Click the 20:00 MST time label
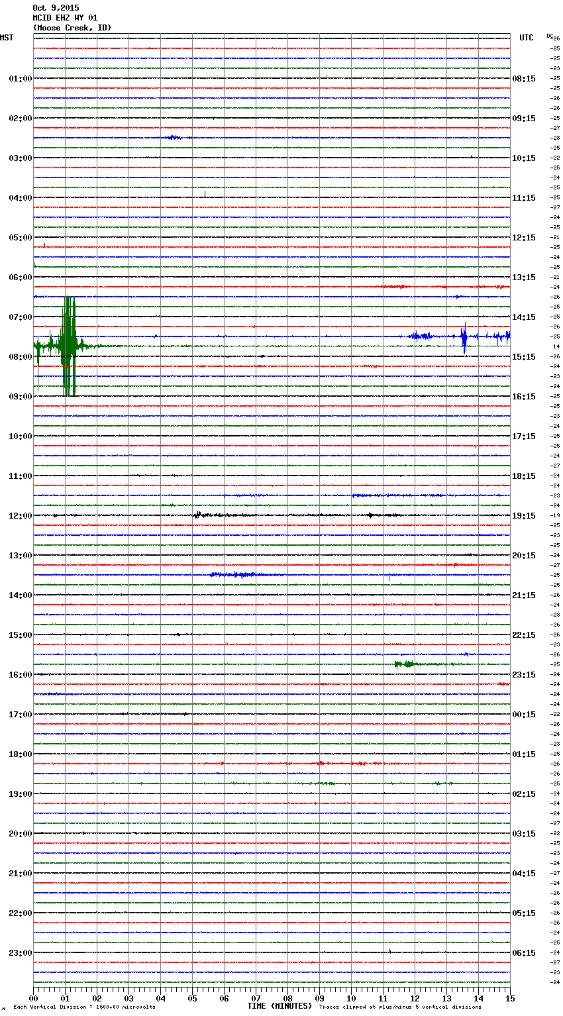The width and height of the screenshot is (563, 1016). click(21, 834)
